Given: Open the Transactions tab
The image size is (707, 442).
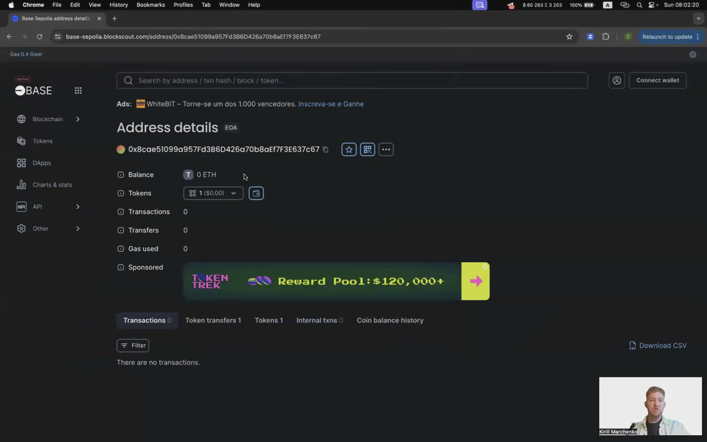Looking at the screenshot, I should pyautogui.click(x=147, y=320).
